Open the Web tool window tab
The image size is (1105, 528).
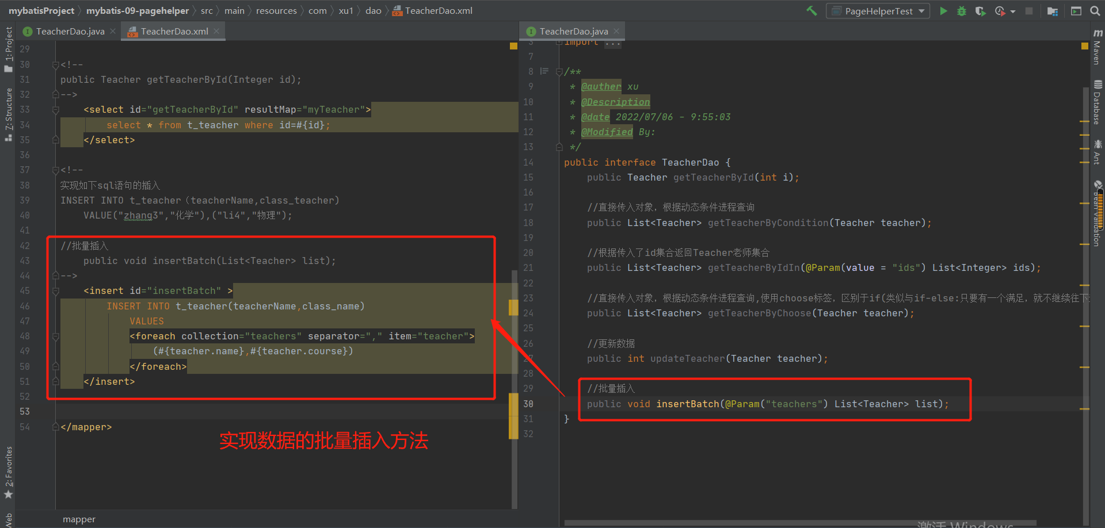[8, 519]
